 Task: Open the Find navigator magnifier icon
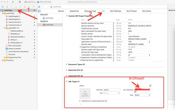point(11,7)
